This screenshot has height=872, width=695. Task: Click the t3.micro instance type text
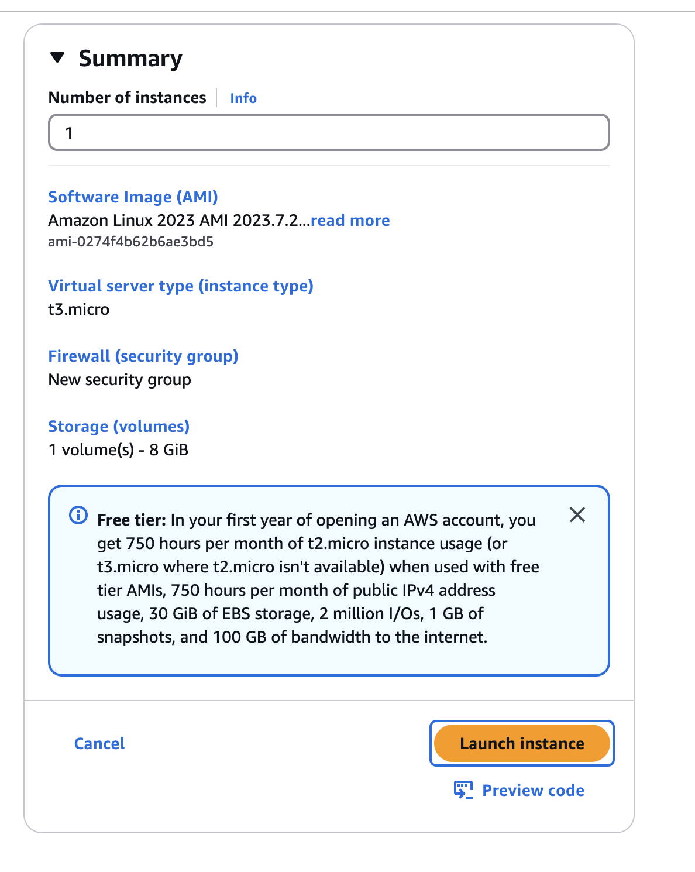(x=78, y=310)
